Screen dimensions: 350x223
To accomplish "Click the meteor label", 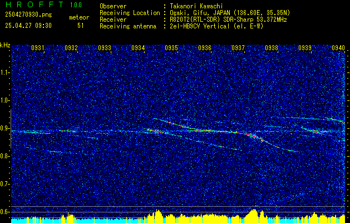I will coord(79,17).
